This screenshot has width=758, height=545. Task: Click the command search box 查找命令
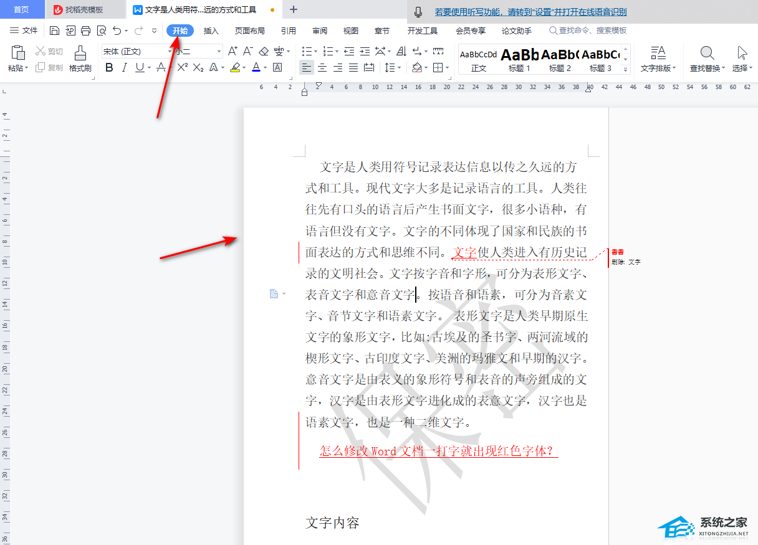coord(592,31)
